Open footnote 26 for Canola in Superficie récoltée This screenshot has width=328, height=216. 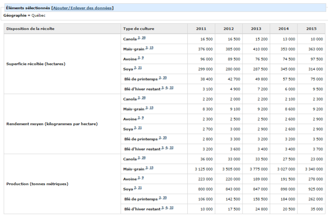click(144, 38)
